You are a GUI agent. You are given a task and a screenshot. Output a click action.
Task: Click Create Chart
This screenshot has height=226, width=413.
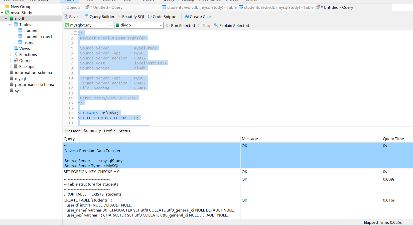pos(199,16)
